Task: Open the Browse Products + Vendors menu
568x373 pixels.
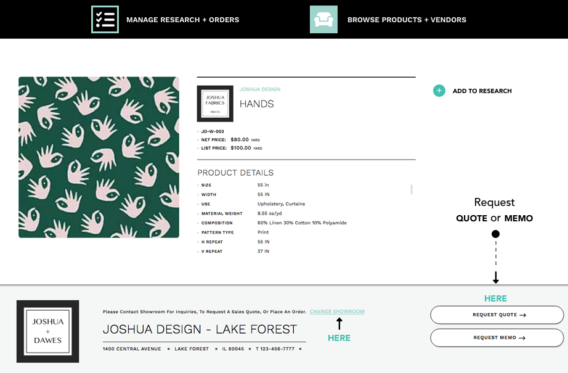Action: (407, 20)
